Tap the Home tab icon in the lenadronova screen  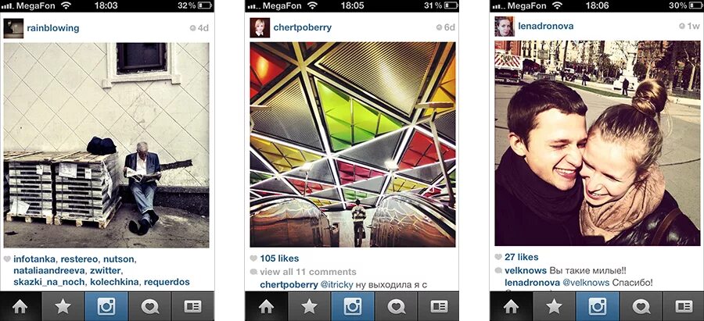[x=511, y=307]
